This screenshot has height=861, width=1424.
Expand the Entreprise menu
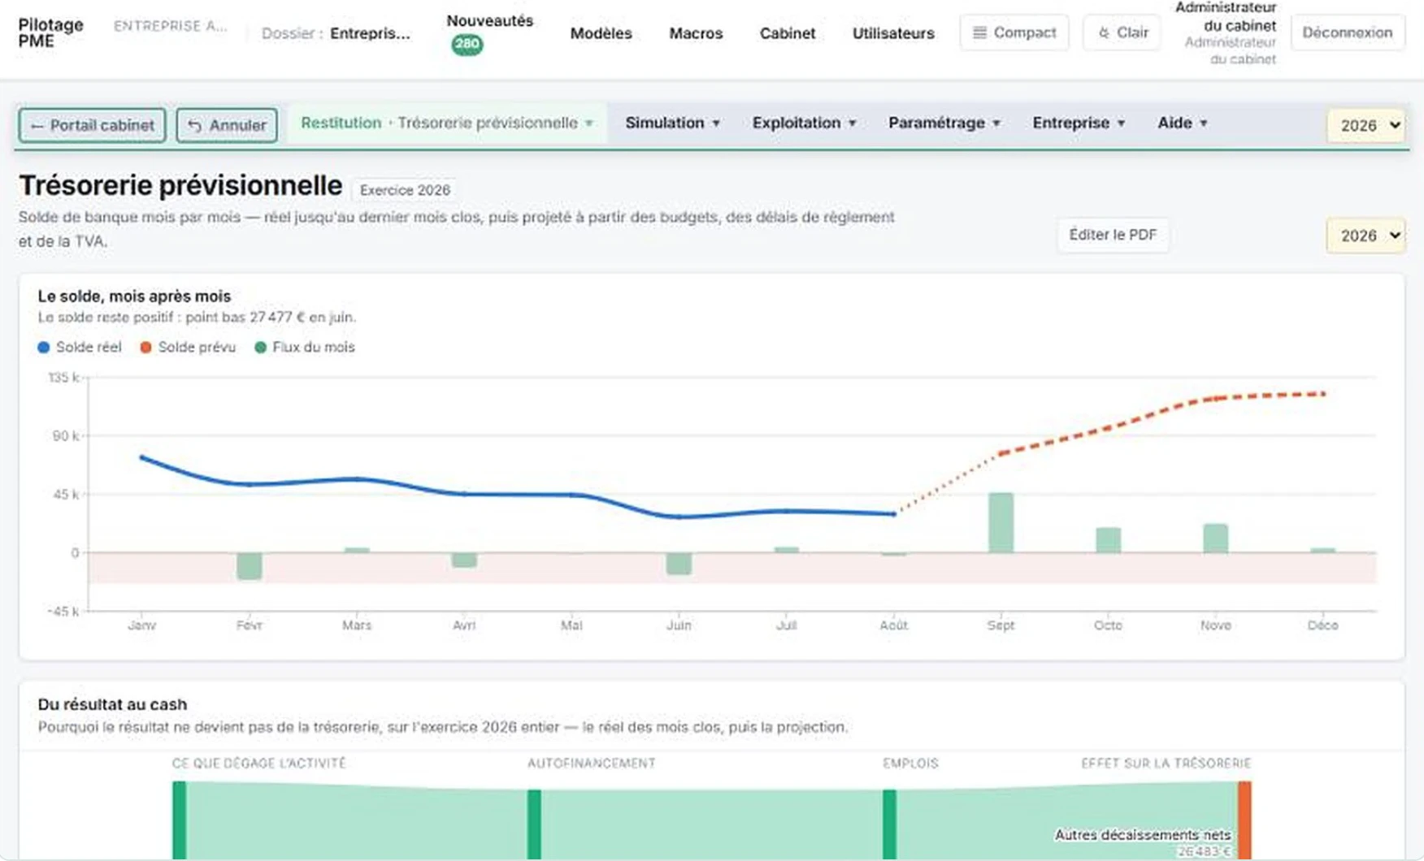(x=1079, y=123)
